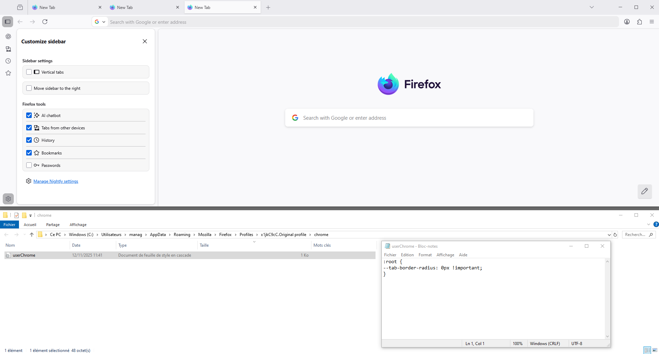
Task: Select the userChrome file icon
Action: pos(8,255)
